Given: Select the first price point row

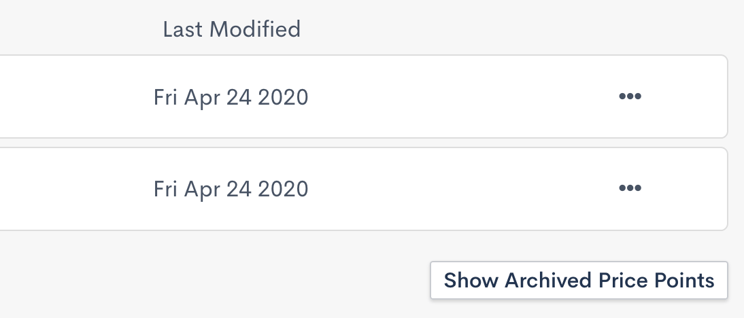Looking at the screenshot, I should [408, 96].
